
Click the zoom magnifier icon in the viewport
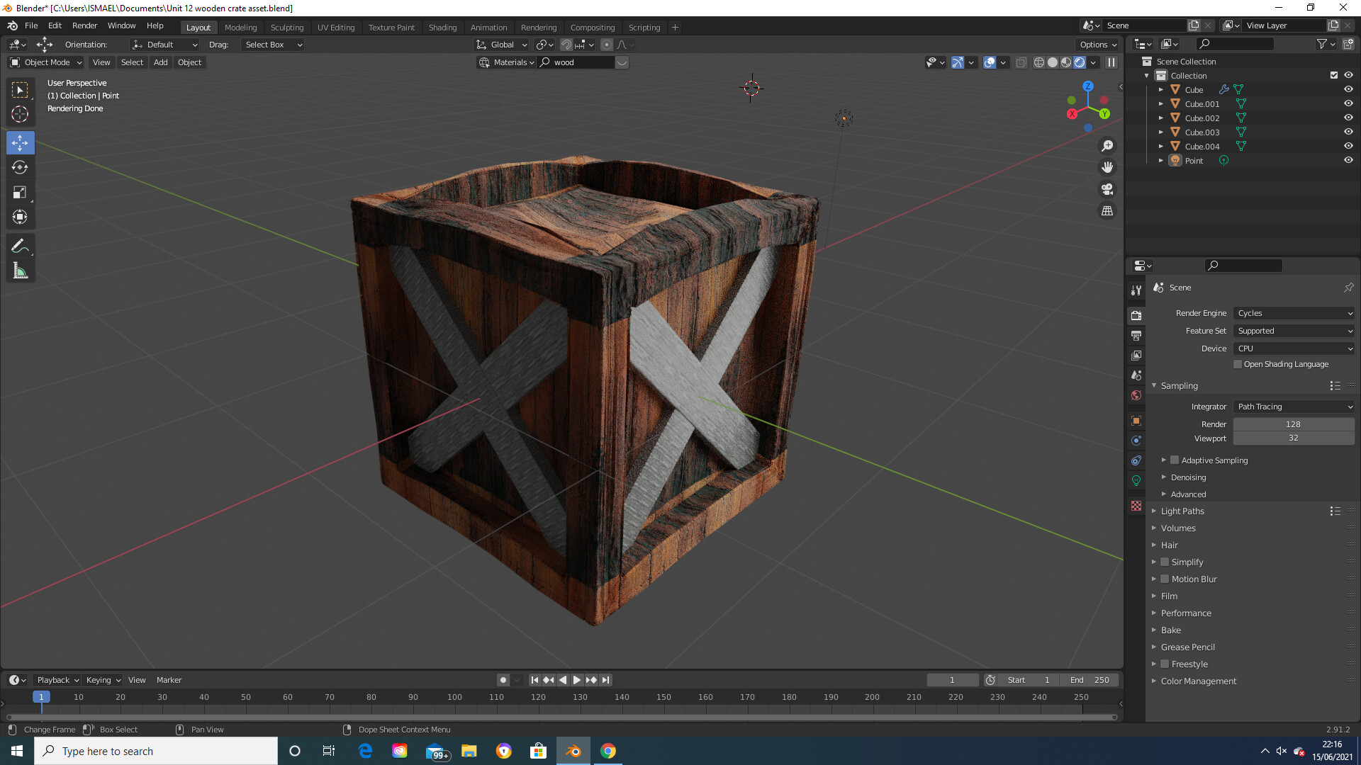[x=1107, y=146]
